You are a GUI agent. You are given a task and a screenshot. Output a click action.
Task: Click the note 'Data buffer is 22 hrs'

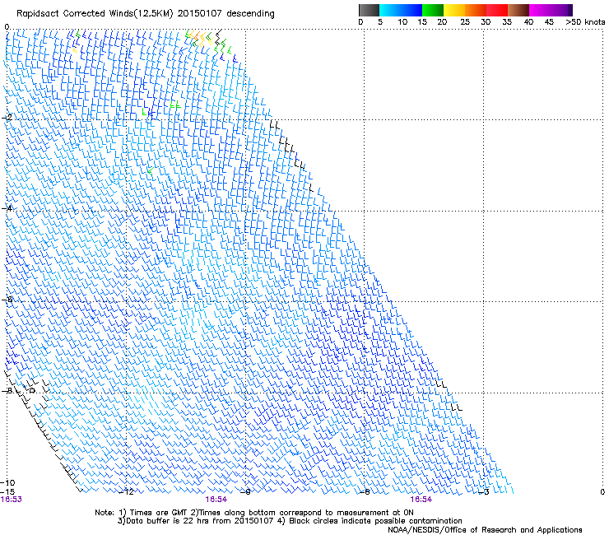pyautogui.click(x=167, y=521)
